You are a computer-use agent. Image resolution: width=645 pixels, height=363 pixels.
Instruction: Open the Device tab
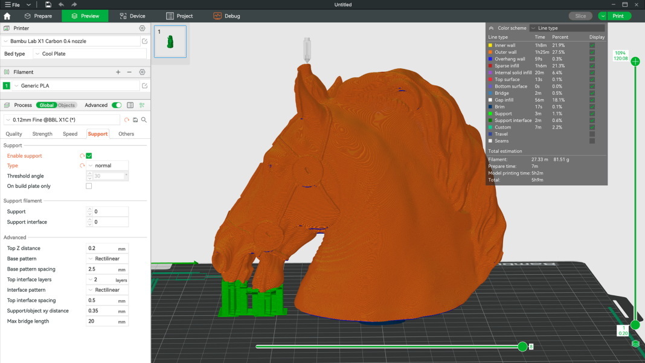click(x=132, y=16)
